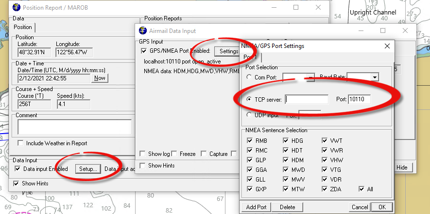The width and height of the screenshot is (430, 214).
Task: Select the TCP server radio button
Action: pyautogui.click(x=249, y=100)
